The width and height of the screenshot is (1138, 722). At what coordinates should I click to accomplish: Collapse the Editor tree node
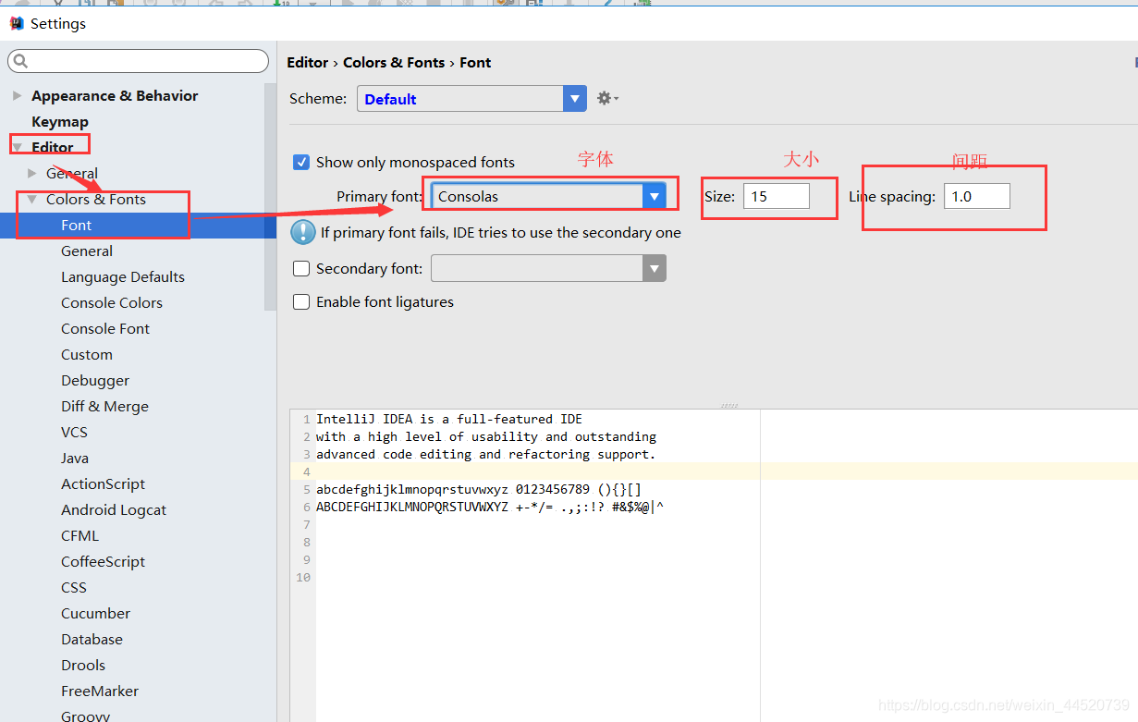pos(18,147)
